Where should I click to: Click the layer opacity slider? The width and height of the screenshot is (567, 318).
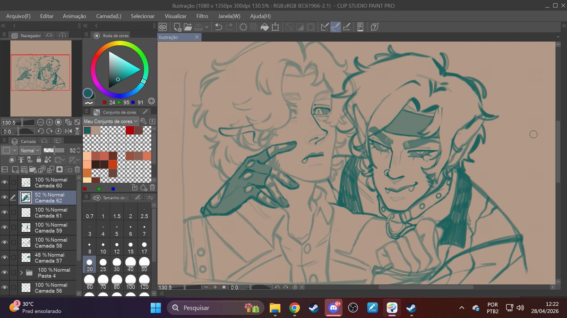[55, 150]
